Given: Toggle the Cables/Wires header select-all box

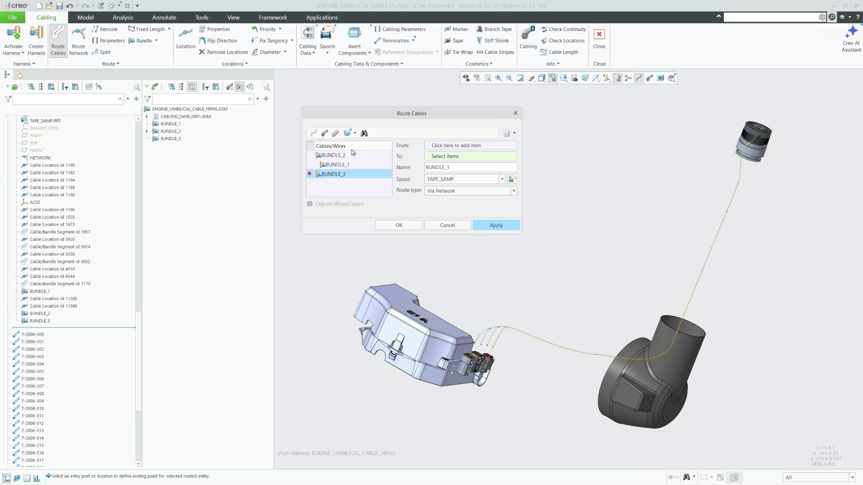Looking at the screenshot, I should [x=310, y=146].
